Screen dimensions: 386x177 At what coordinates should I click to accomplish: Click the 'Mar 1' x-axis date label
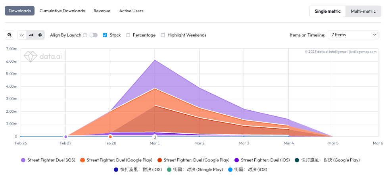pos(155,143)
